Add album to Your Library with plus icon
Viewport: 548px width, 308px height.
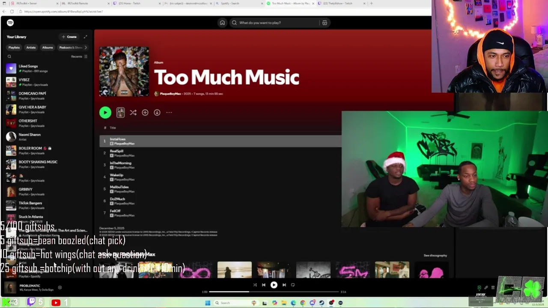click(145, 113)
